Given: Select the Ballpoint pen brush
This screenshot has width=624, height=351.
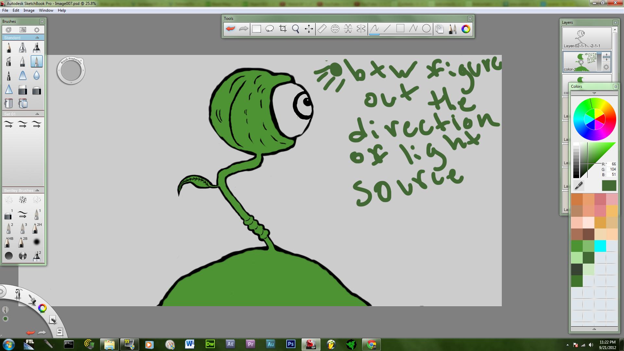Looking at the screenshot, I should [22, 61].
